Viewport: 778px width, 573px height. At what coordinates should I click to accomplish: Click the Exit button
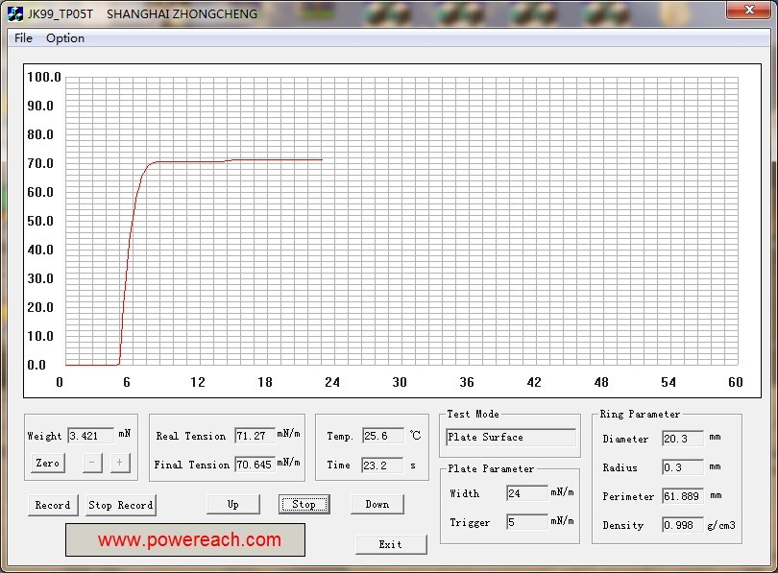tap(391, 544)
